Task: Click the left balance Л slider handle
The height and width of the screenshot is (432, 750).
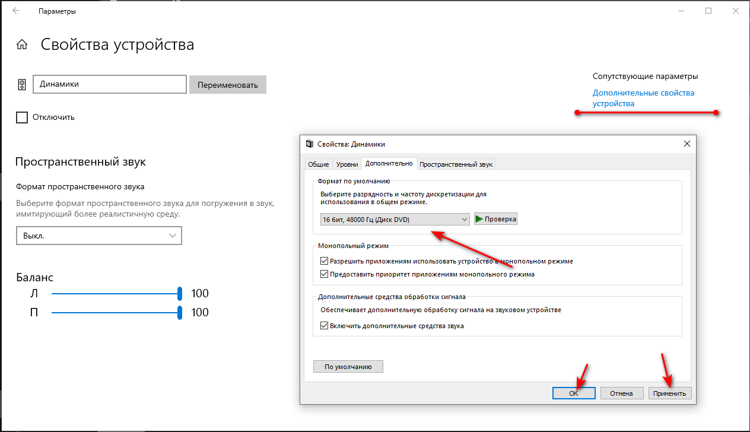Action: point(179,294)
